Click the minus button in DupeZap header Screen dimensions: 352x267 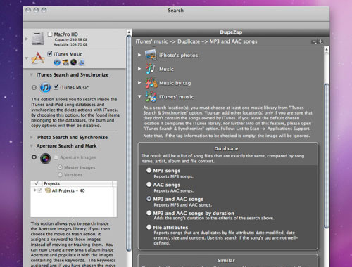click(x=314, y=41)
